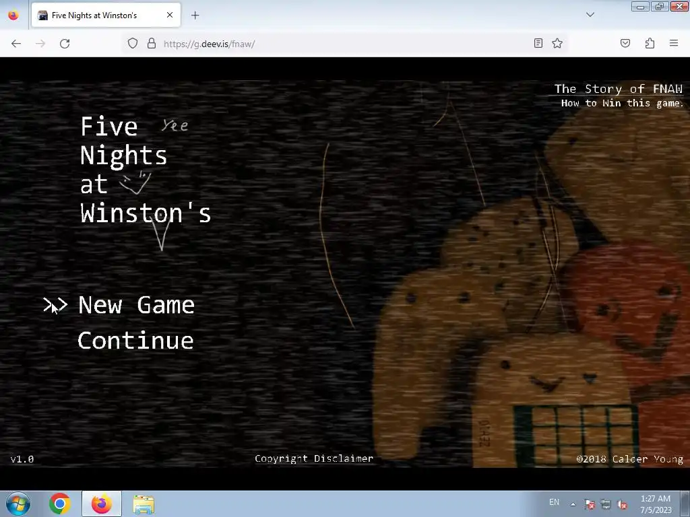Image resolution: width=690 pixels, height=517 pixels.
Task: Open Firefox View icon
Action: click(x=13, y=15)
